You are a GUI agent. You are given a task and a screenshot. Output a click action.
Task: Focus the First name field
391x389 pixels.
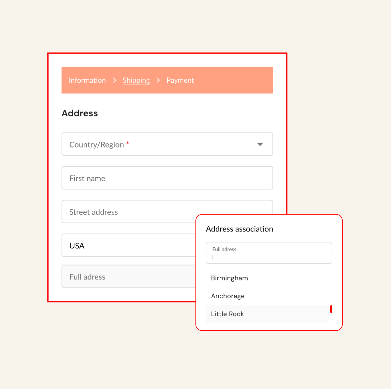(x=167, y=178)
